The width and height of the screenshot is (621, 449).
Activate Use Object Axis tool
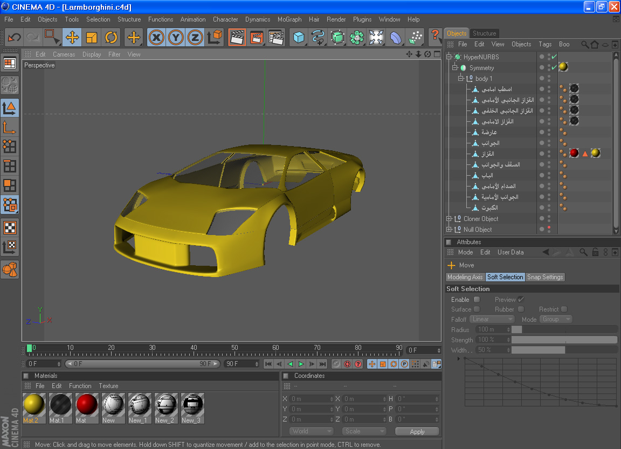(x=10, y=128)
